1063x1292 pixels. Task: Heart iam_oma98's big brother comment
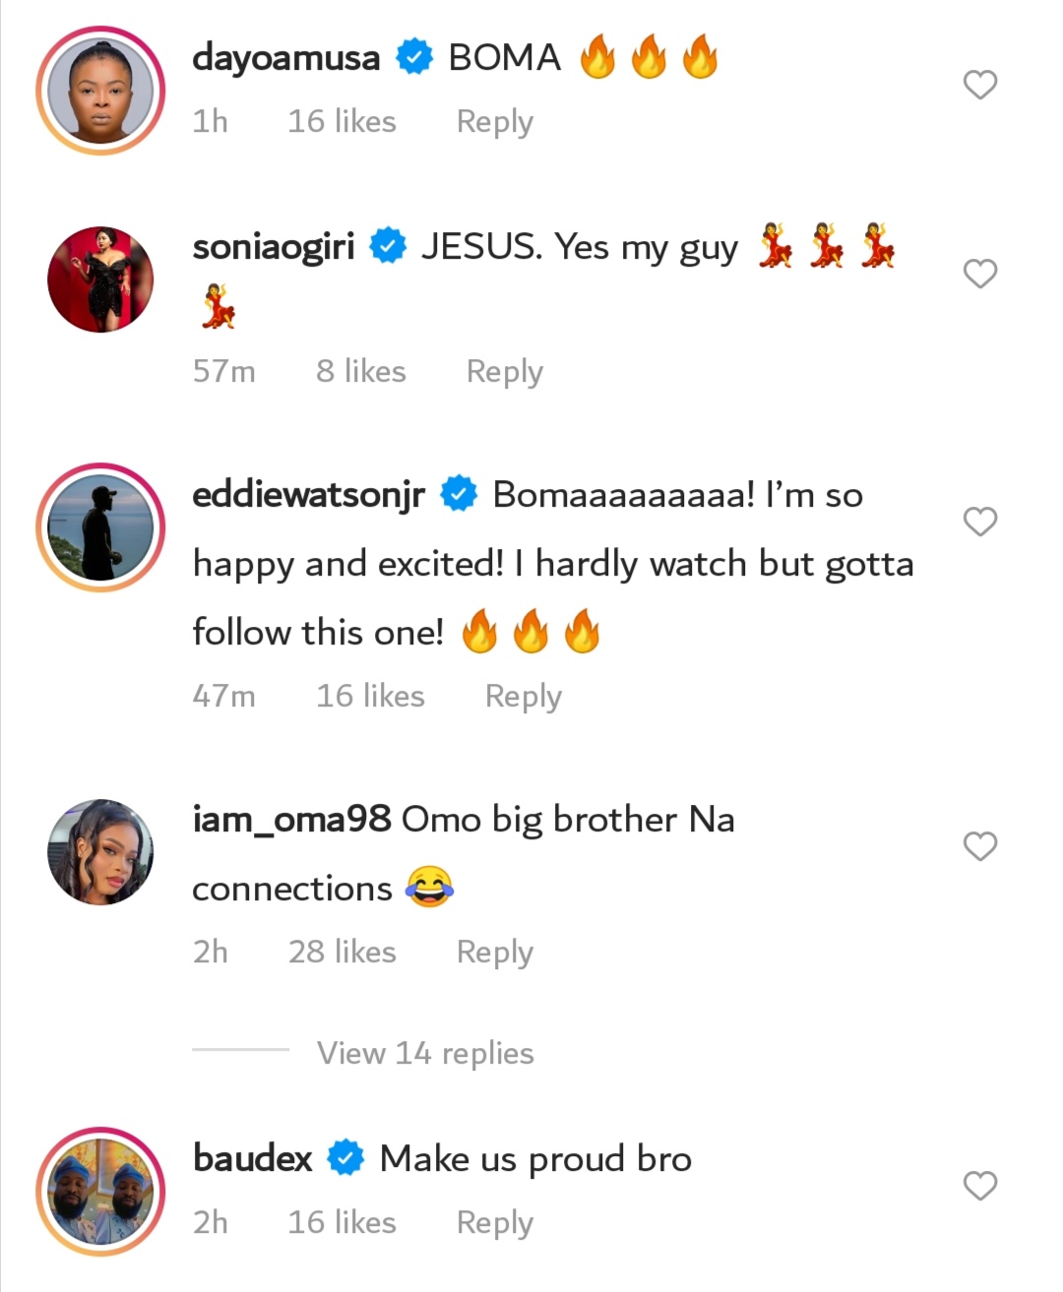[979, 845]
